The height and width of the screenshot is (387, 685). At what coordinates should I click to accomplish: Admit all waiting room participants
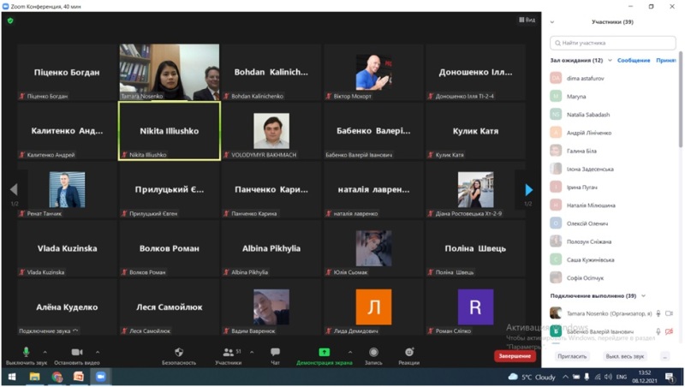coord(666,60)
